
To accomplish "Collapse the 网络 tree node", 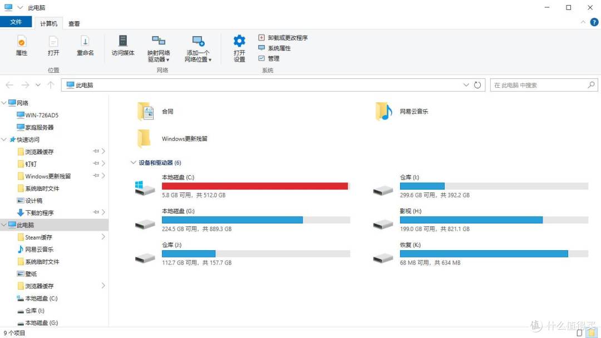I will 4,103.
